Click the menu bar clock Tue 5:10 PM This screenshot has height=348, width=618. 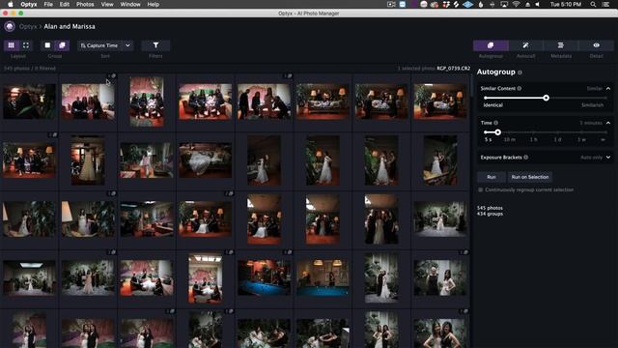tap(566, 4)
